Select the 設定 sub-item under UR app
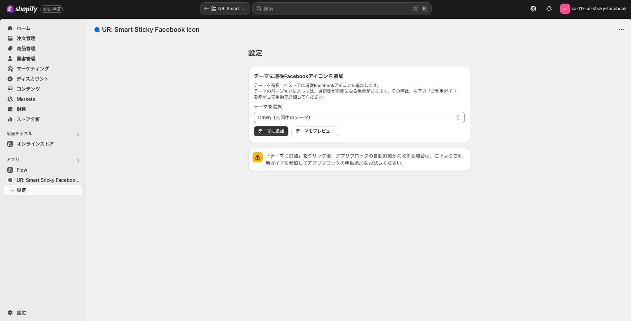 (21, 190)
